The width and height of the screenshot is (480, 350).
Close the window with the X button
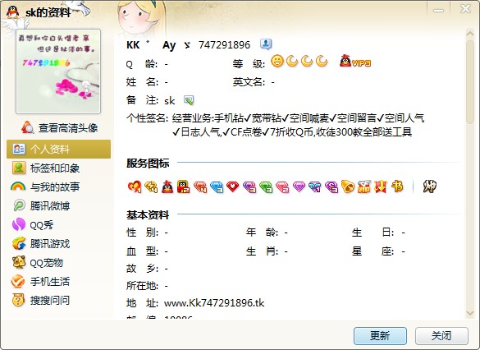click(465, 9)
